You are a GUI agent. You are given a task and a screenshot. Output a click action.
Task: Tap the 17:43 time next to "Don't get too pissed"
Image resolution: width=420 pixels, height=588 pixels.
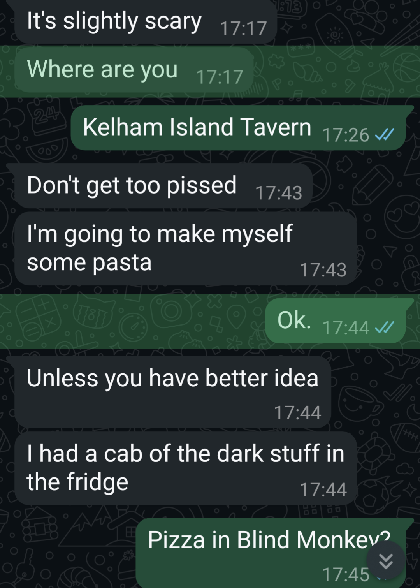pyautogui.click(x=279, y=193)
